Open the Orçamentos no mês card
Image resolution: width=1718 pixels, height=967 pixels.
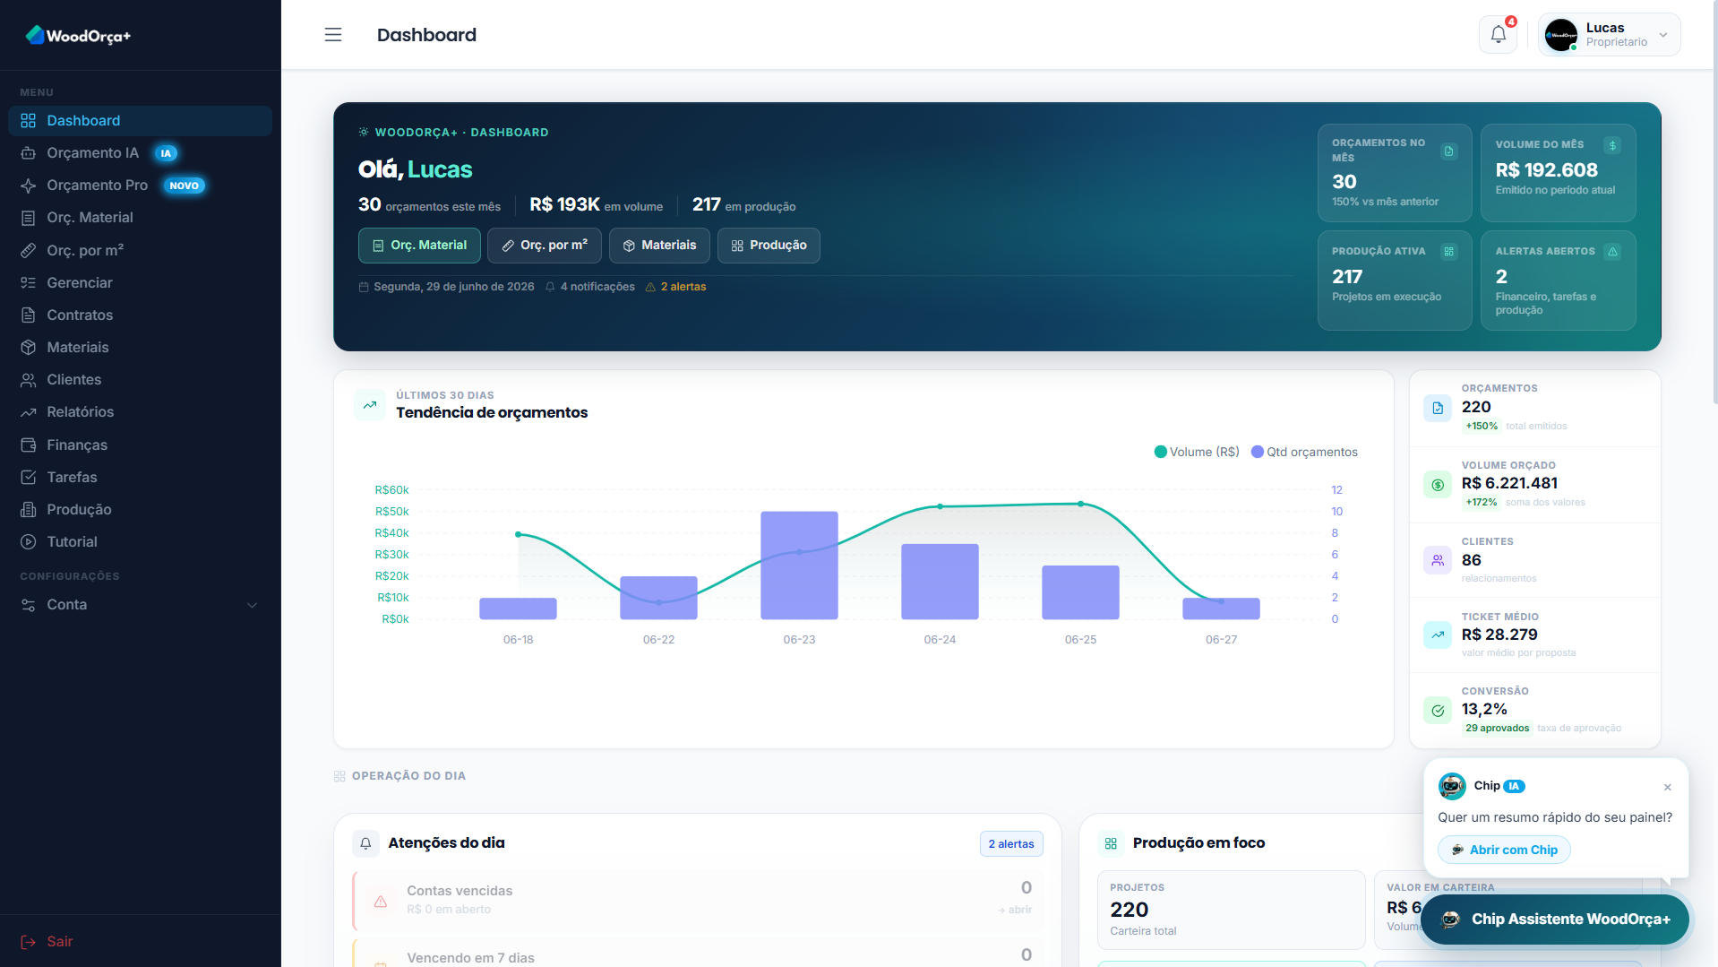[1395, 173]
